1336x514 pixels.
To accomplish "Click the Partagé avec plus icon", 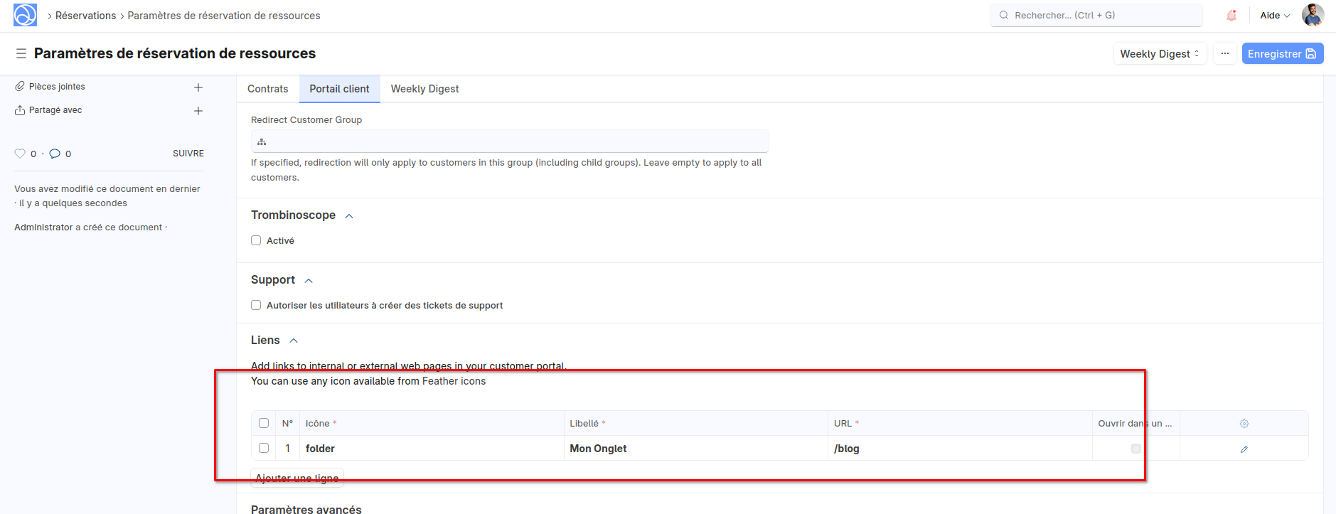I will [198, 111].
